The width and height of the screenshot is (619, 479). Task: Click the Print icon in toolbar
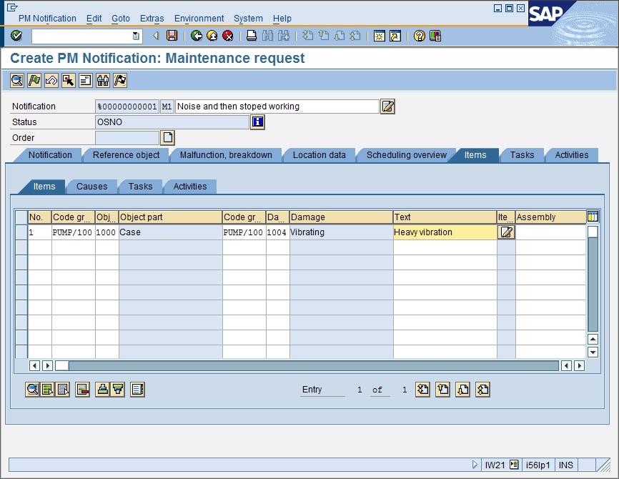pos(252,36)
